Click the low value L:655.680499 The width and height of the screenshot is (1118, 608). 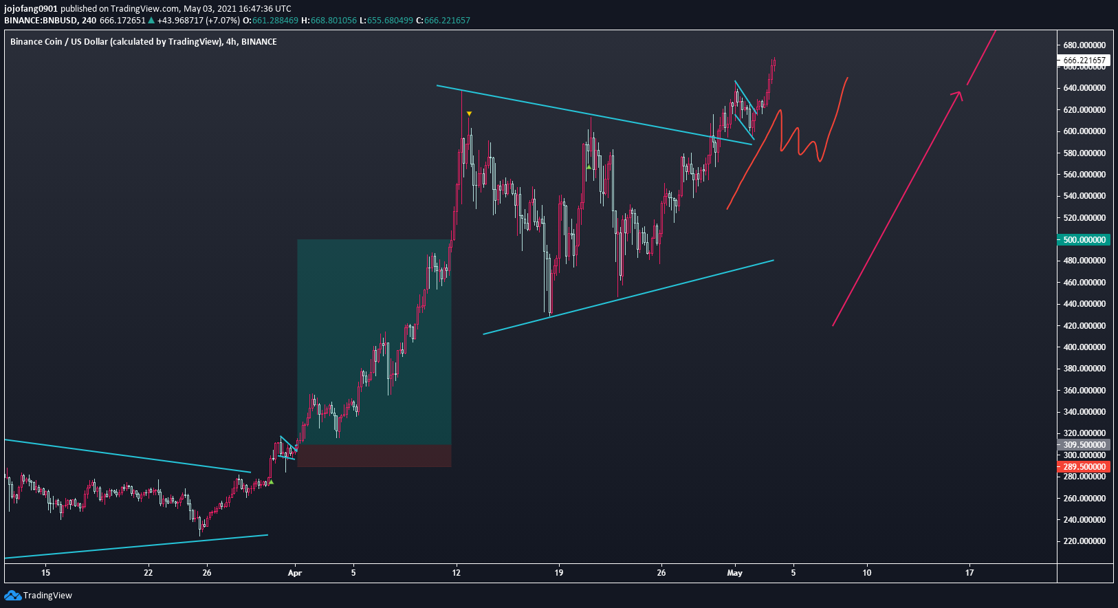pyautogui.click(x=386, y=21)
